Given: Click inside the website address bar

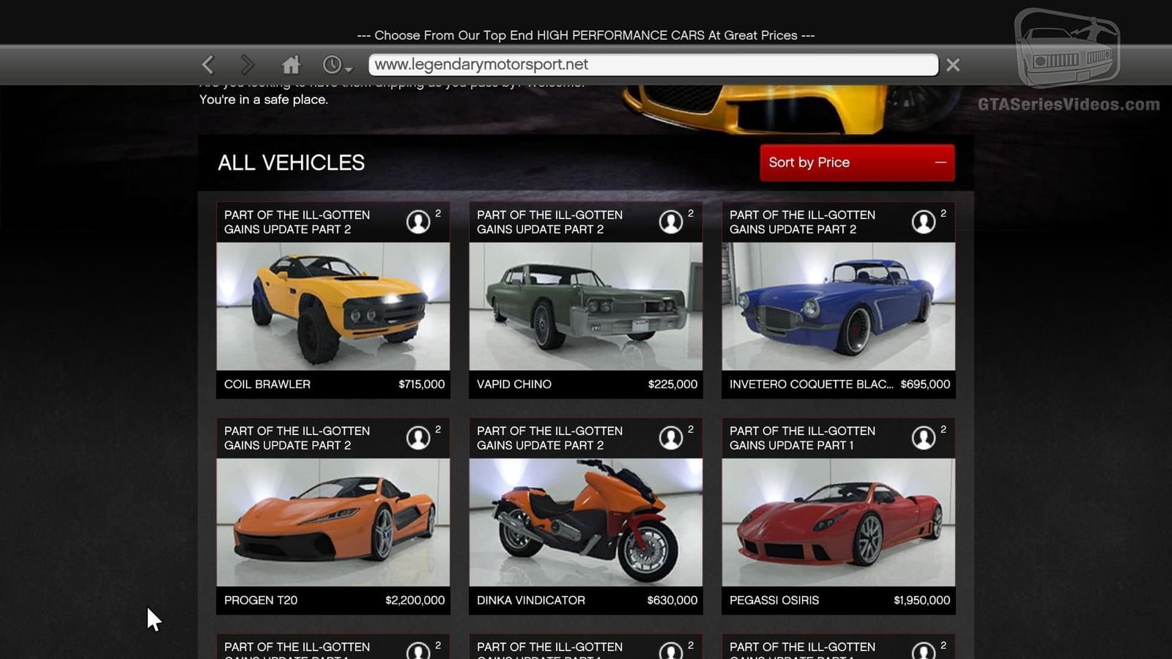Looking at the screenshot, I should pos(652,64).
